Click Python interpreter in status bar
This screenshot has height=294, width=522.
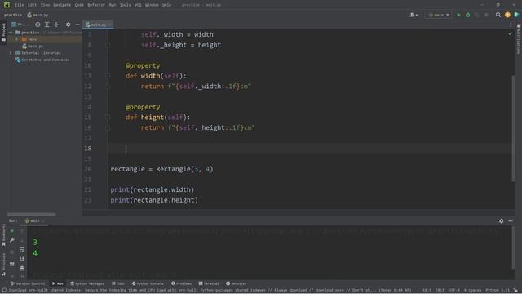(x=498, y=291)
